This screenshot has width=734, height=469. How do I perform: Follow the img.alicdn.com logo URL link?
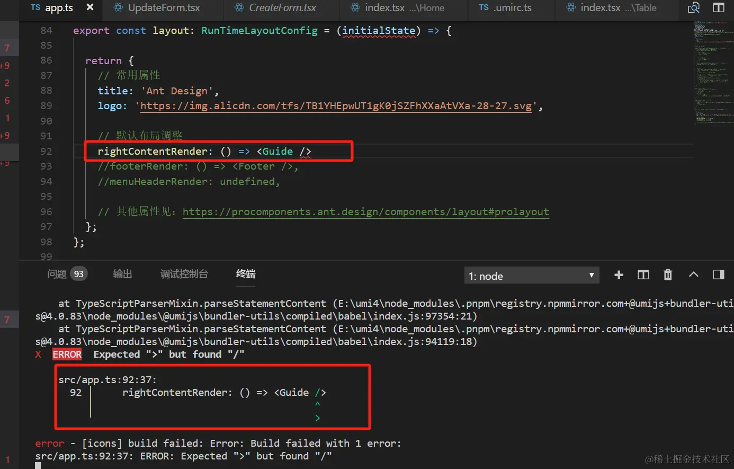tap(336, 106)
